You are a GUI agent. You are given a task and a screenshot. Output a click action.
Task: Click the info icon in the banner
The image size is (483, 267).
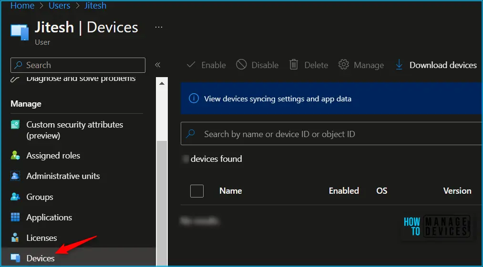pos(194,99)
